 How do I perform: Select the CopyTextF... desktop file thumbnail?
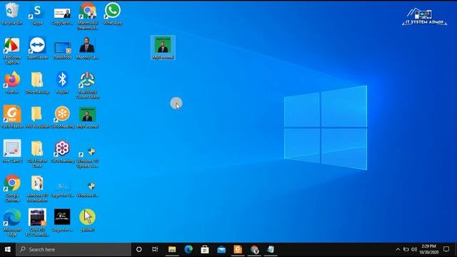62,16
